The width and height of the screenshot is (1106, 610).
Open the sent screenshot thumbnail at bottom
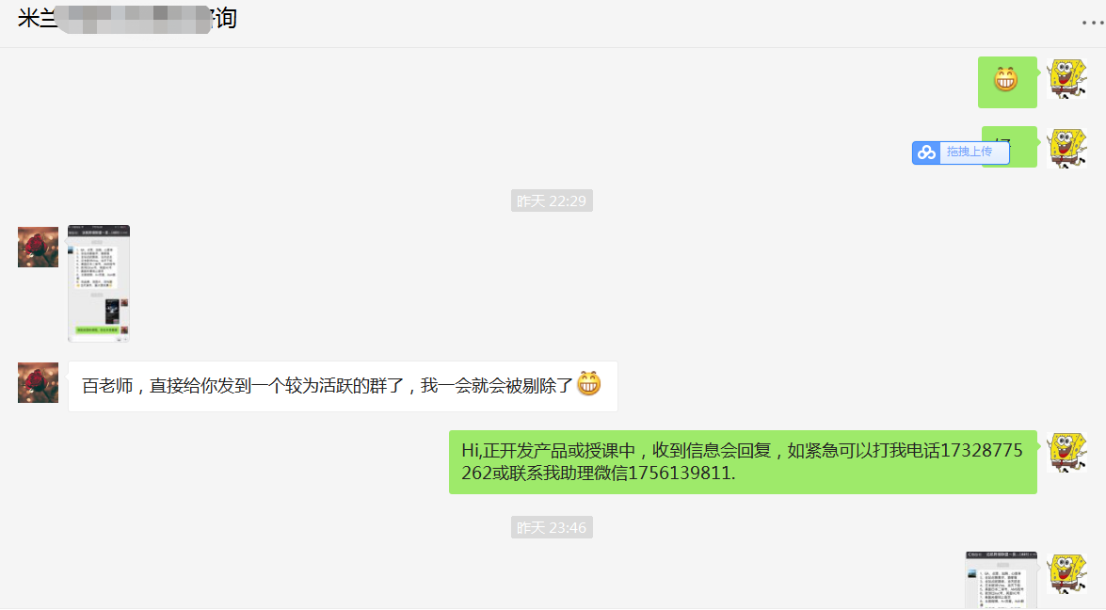coord(1001,580)
